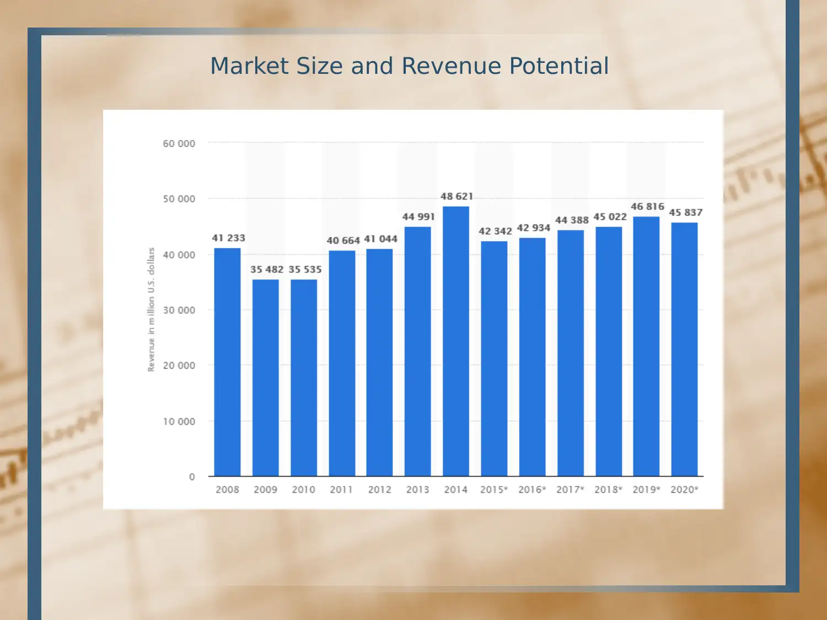Click the y-axis tick '10 000'
The height and width of the screenshot is (620, 827).
[179, 422]
